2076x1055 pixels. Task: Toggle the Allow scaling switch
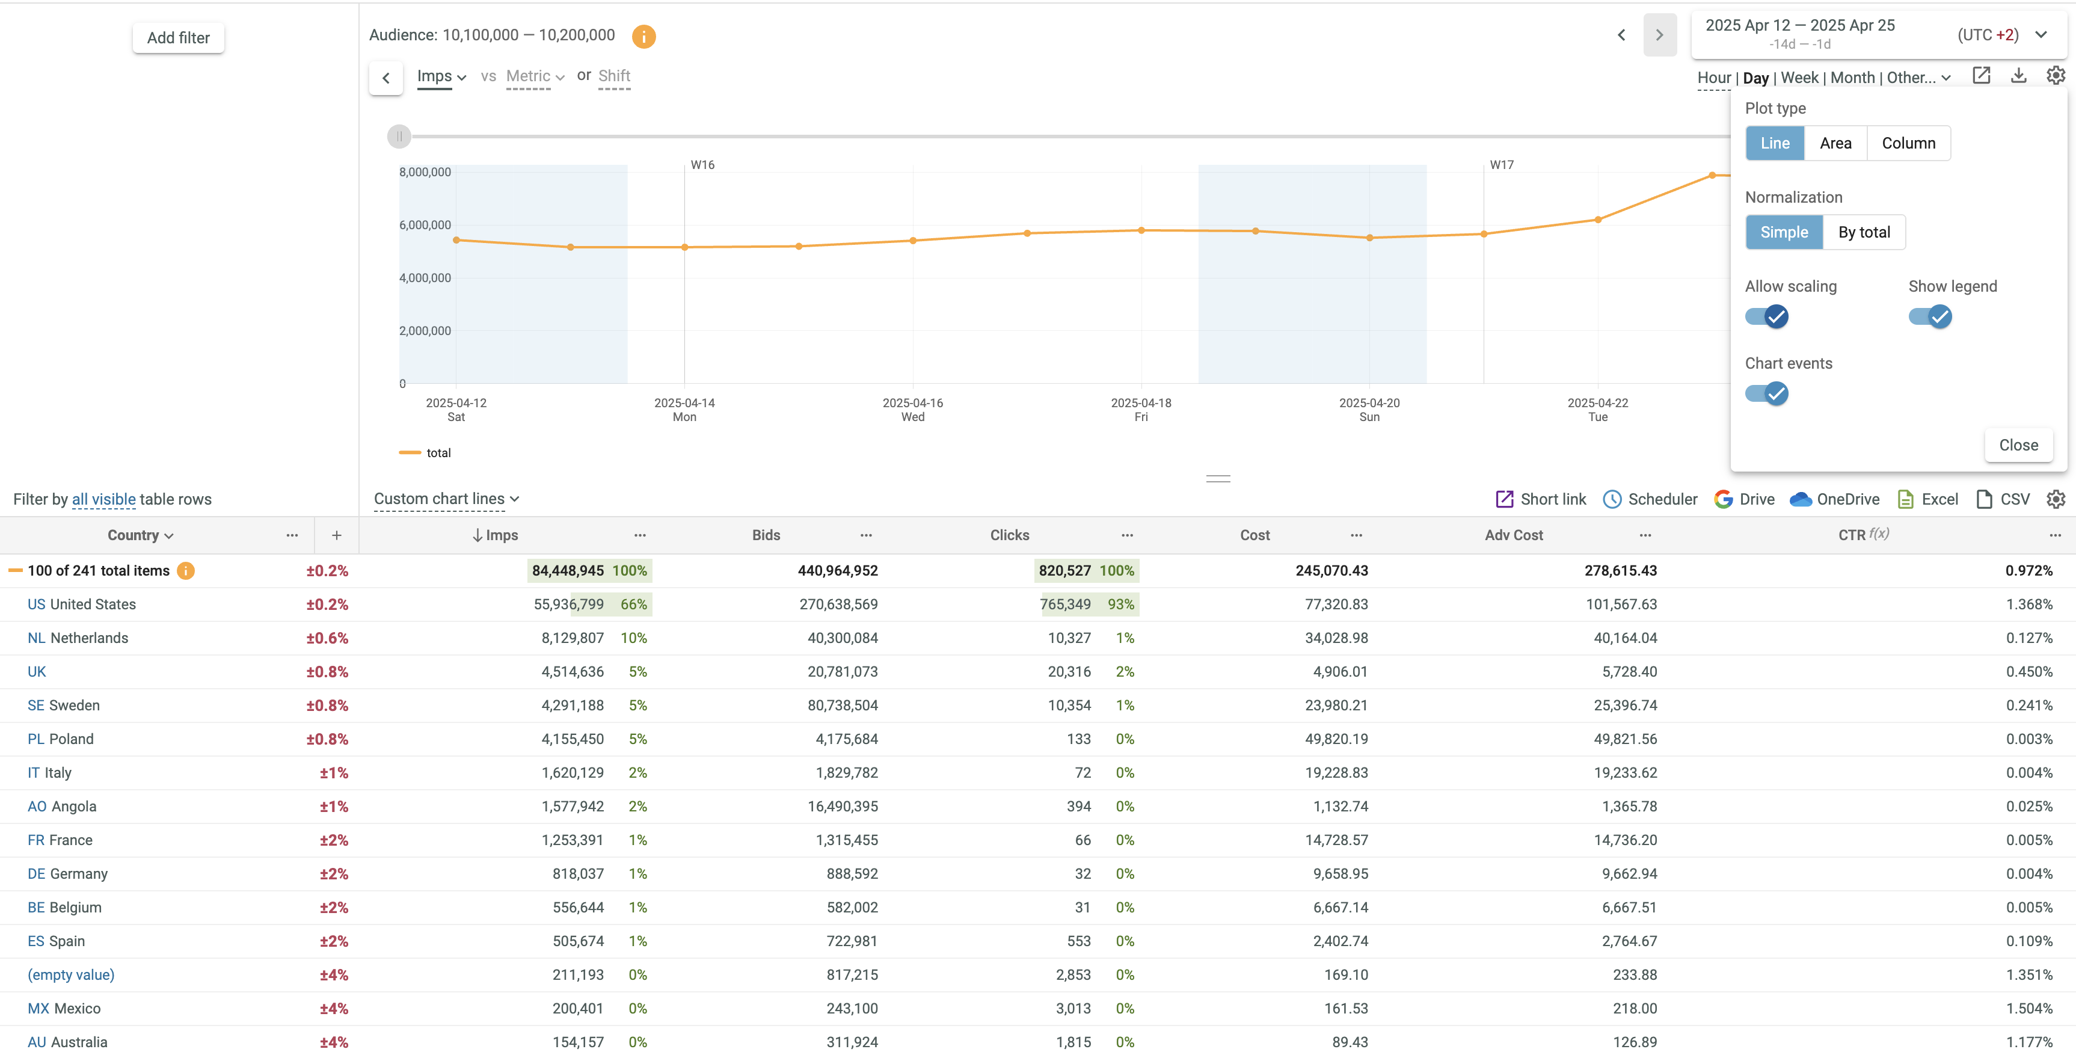[x=1766, y=317]
